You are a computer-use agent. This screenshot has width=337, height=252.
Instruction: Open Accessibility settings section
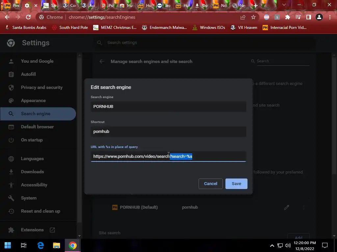pos(34,185)
